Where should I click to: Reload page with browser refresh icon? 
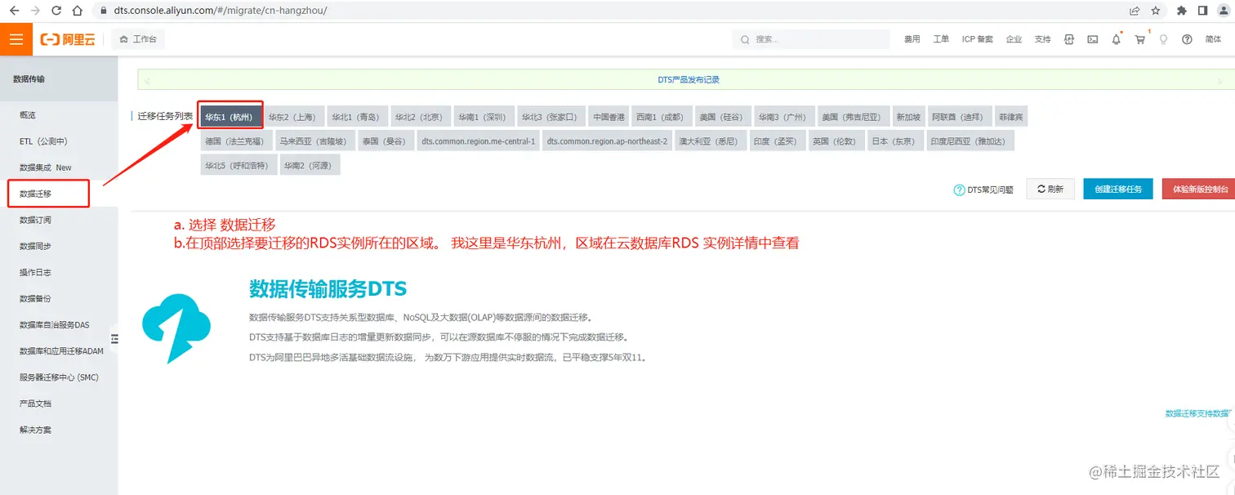click(x=56, y=11)
